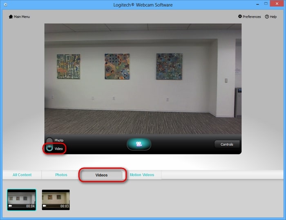The image size is (286, 220).
Task: Minimize the Logitech Webcam Software window
Action: pyautogui.click(x=257, y=4)
